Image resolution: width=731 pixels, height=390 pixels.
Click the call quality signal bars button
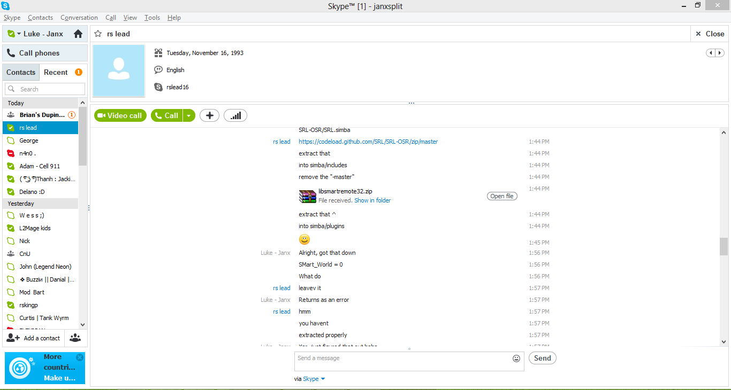(x=235, y=115)
